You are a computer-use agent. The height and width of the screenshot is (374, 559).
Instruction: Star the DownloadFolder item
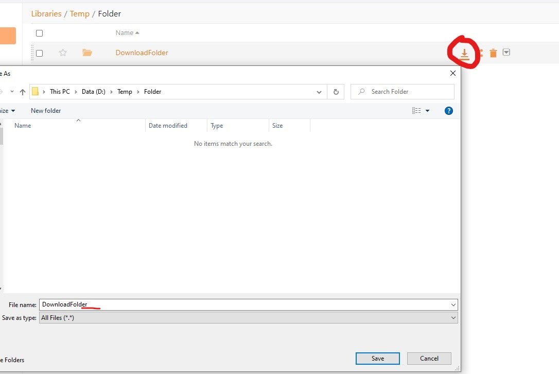(63, 53)
